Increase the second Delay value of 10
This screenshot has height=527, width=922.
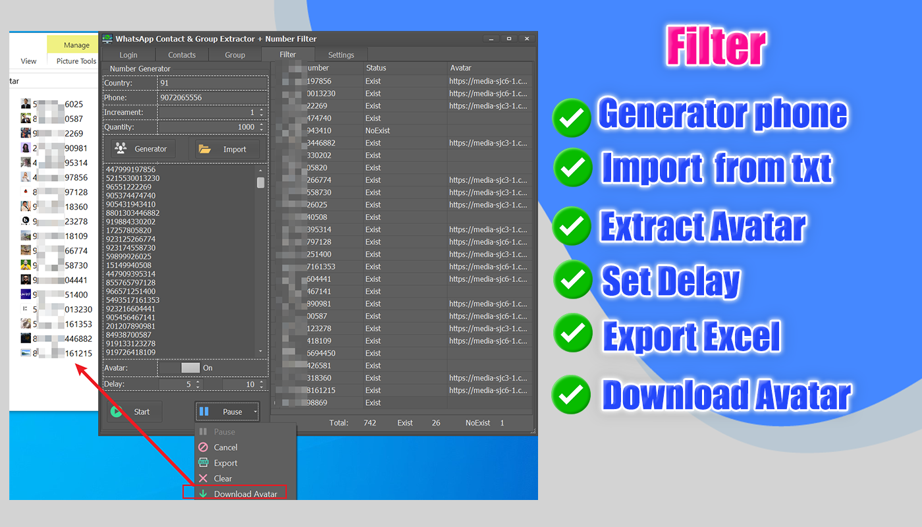tap(261, 381)
